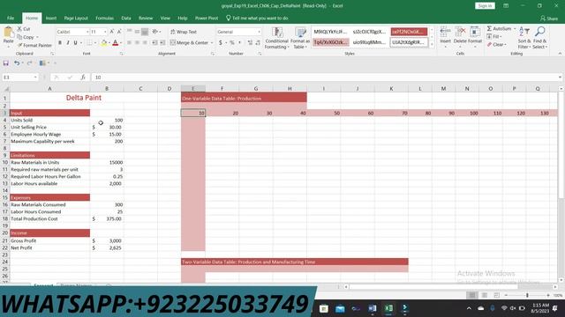Collapse the ribbon with the caret
The width and height of the screenshot is (565, 317).
coord(560,54)
